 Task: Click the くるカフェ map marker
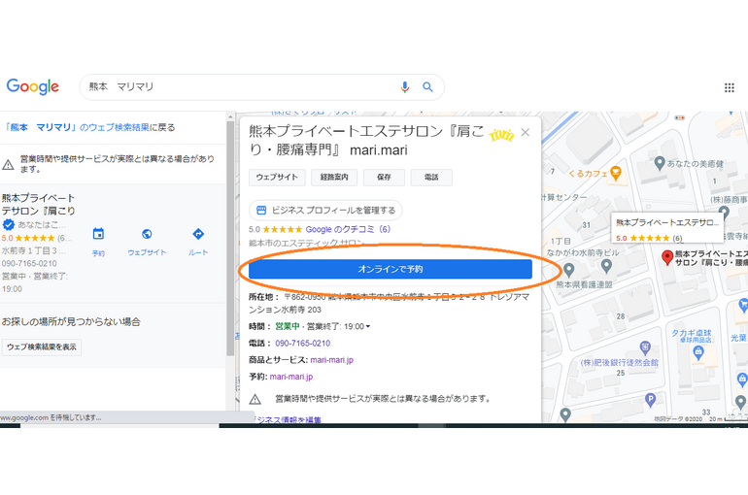[616, 174]
